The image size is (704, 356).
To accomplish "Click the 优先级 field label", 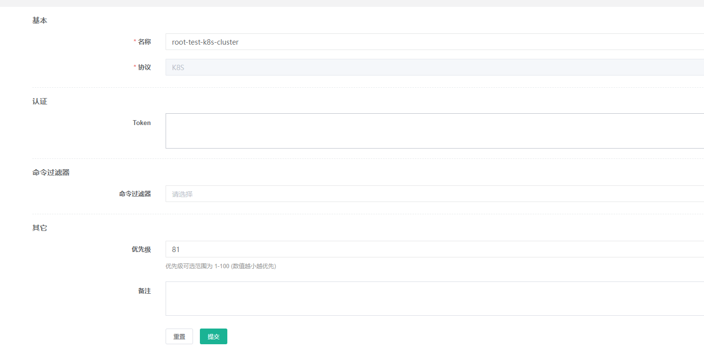I will coord(141,249).
